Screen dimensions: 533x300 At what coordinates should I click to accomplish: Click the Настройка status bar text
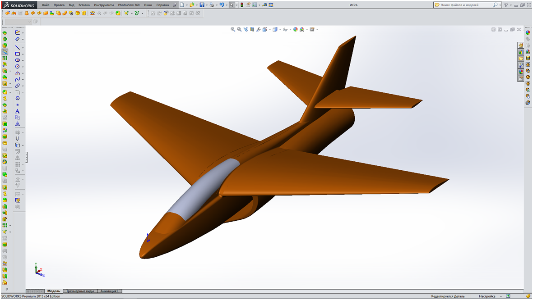(x=487, y=296)
